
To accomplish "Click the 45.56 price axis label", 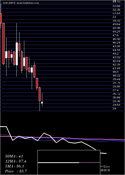I will [116, 46].
